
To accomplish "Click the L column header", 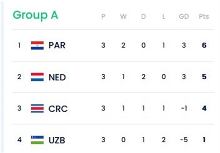I will tap(164, 16).
